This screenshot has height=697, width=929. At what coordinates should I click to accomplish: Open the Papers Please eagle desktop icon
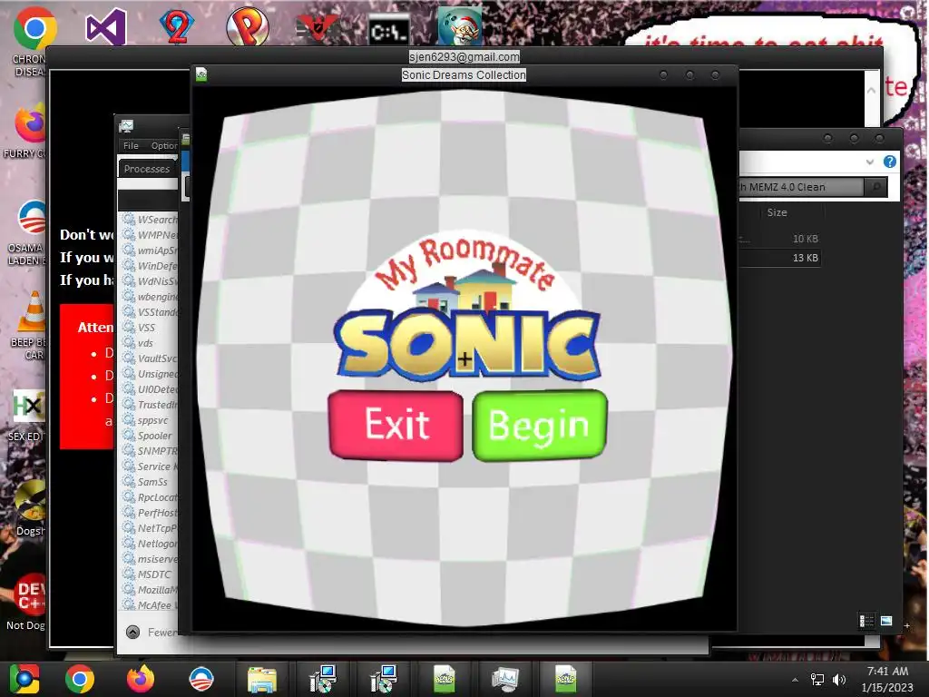(x=317, y=27)
